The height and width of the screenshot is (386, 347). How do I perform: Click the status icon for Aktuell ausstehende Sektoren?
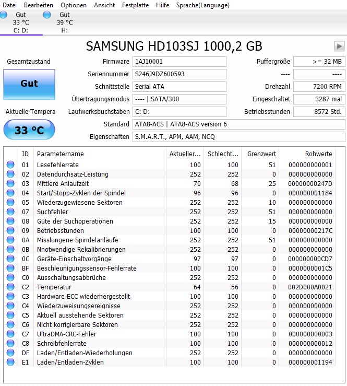[x=10, y=315]
